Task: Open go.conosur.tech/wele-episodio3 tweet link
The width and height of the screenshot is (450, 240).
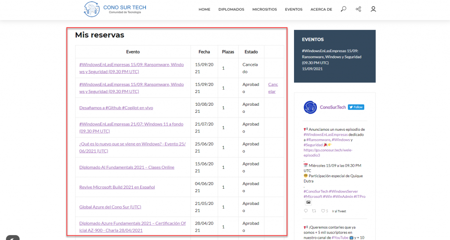Action: coord(328,153)
